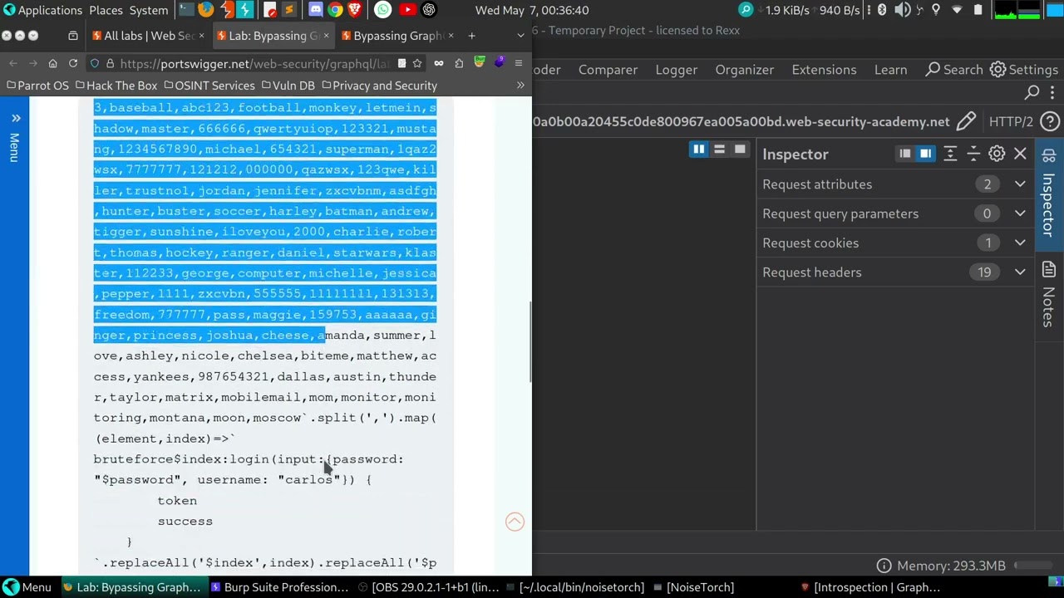Viewport: 1064px width, 598px height.
Task: Toggle HTTP/2 protocol indicator
Action: [1011, 121]
